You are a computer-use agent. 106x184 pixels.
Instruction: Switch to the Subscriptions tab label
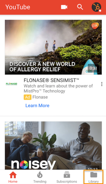67,181
